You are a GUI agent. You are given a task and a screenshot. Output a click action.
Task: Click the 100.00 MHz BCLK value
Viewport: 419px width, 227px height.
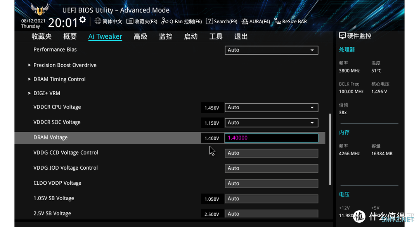click(x=351, y=91)
